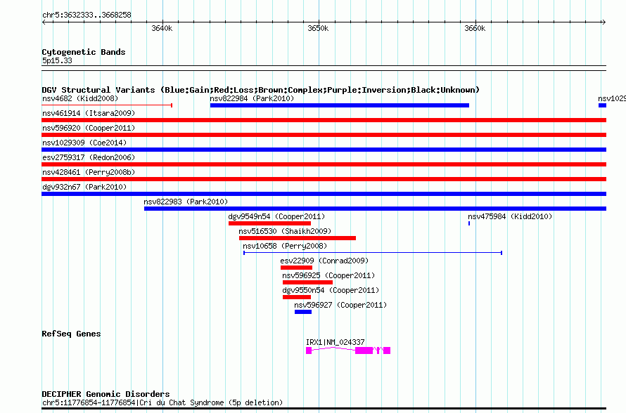Click the DECIPHER Genomic Disorders track heading
Screen dimensions: 626x413
coord(106,394)
